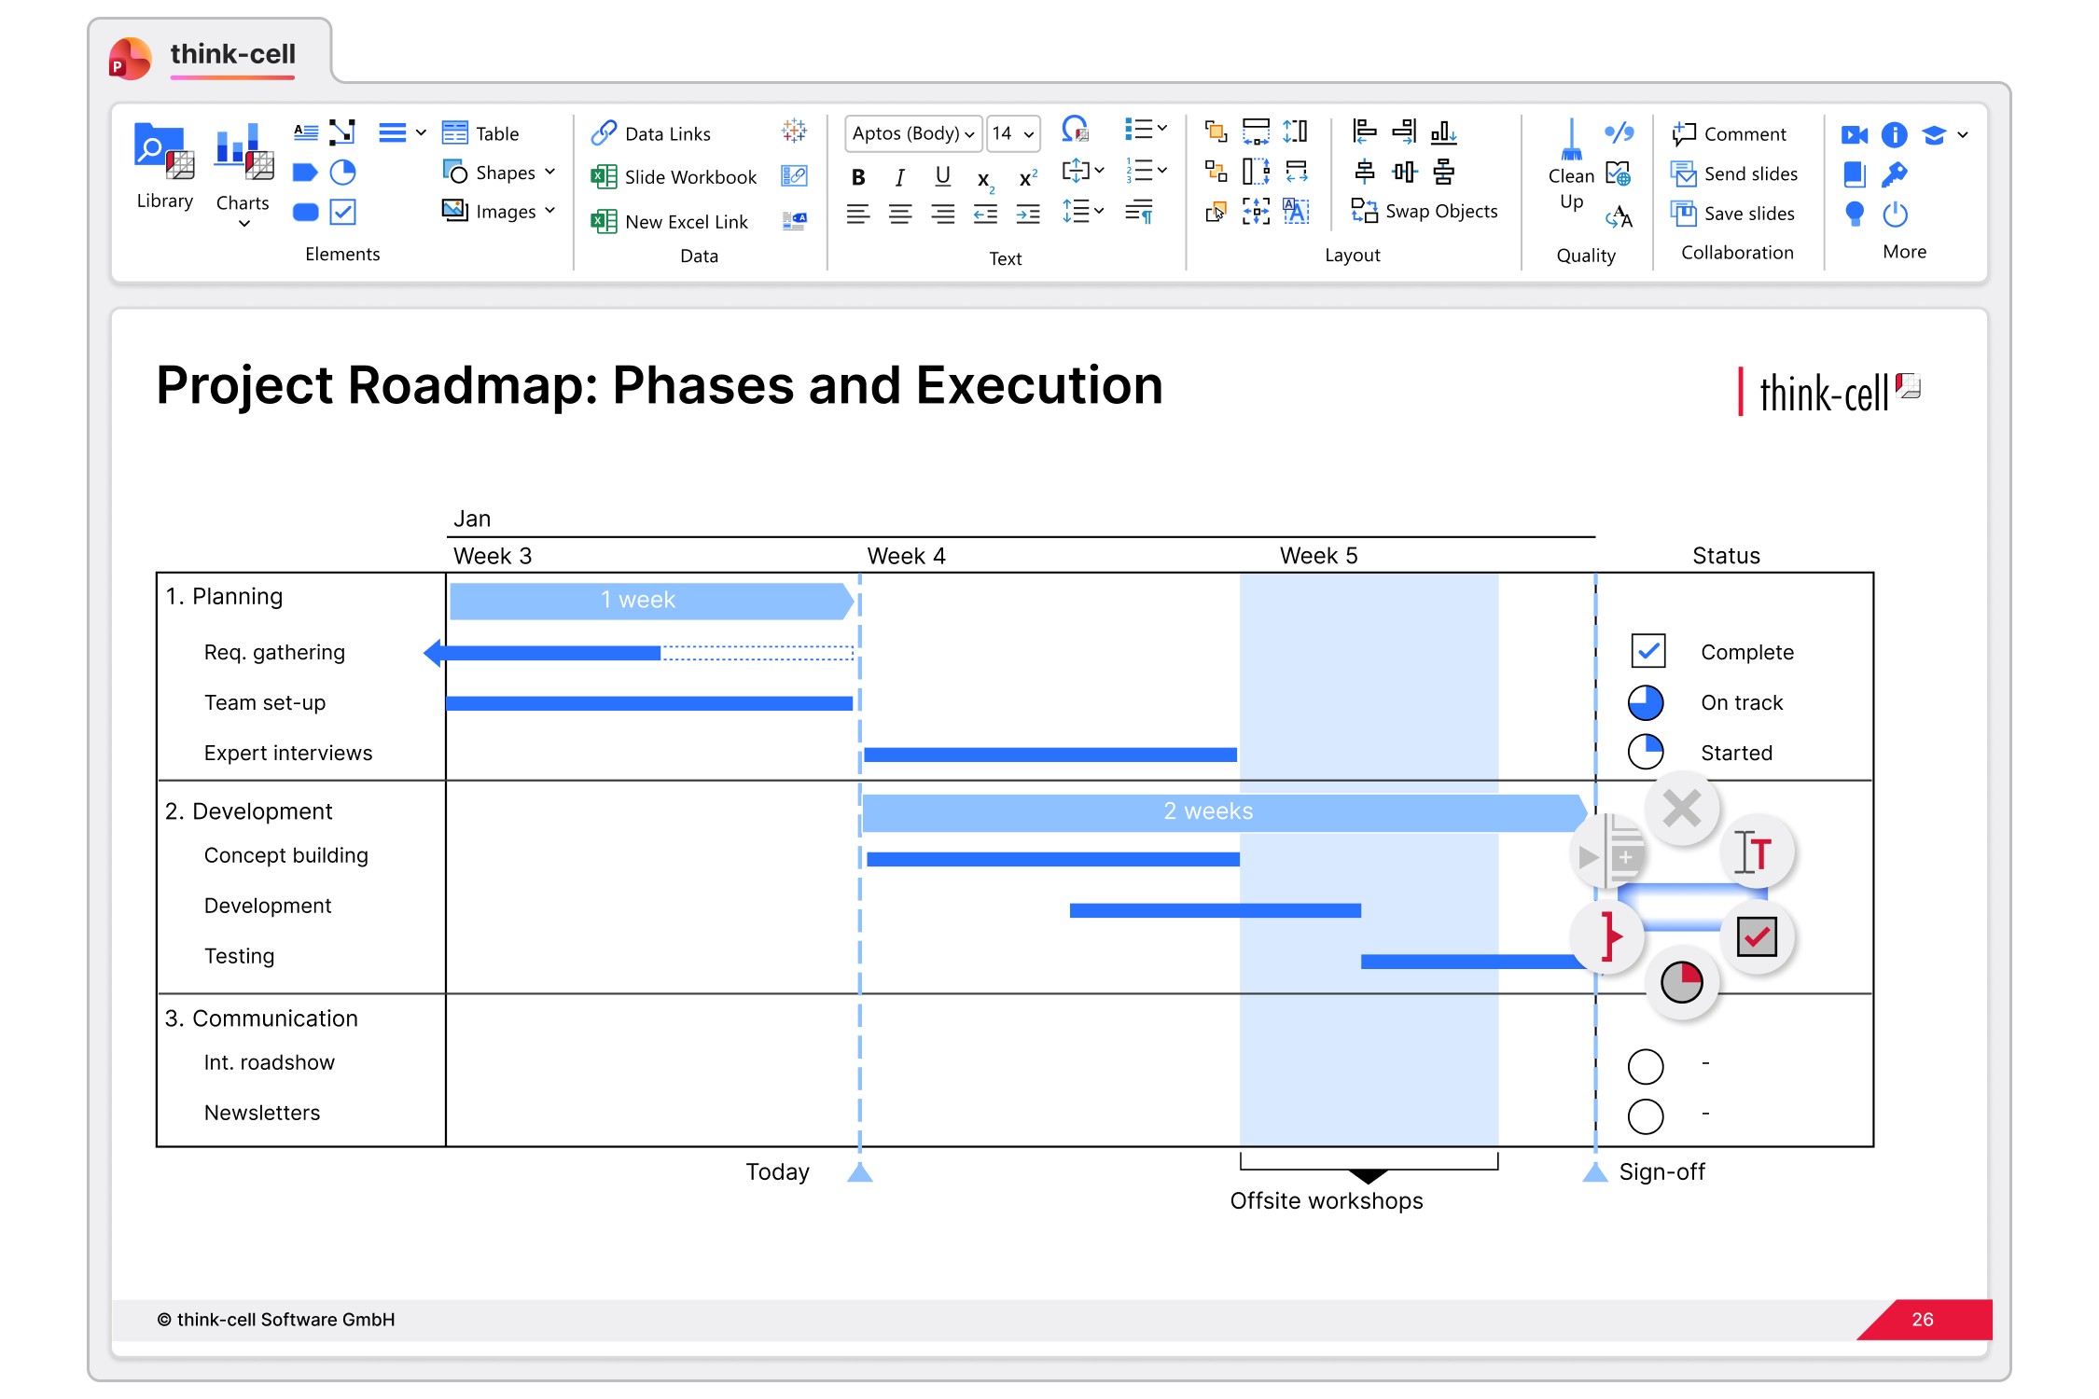Click the Clean Up broom icon

[1571, 142]
